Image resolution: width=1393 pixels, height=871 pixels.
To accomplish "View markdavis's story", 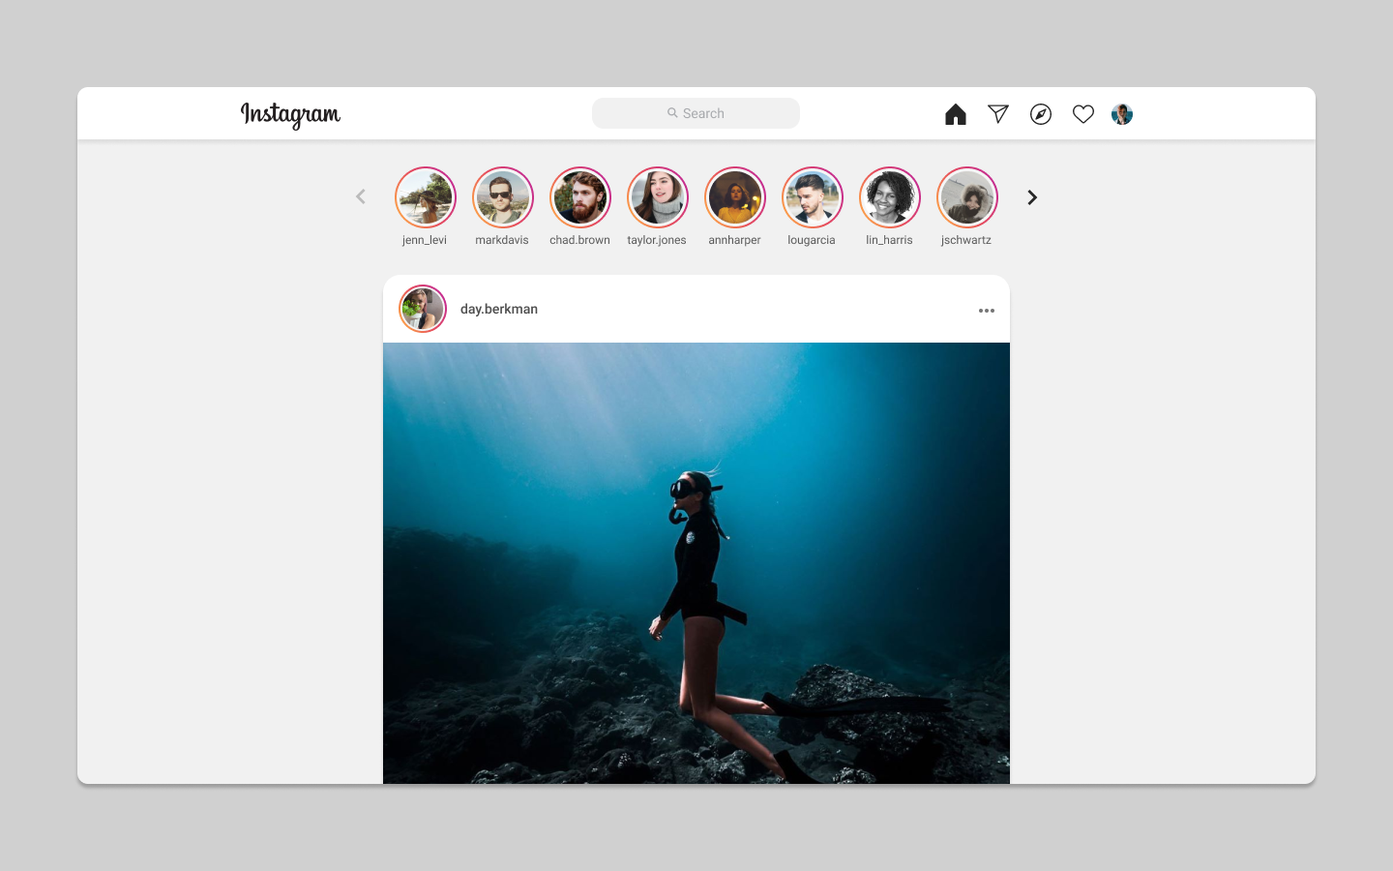I will pos(502,196).
